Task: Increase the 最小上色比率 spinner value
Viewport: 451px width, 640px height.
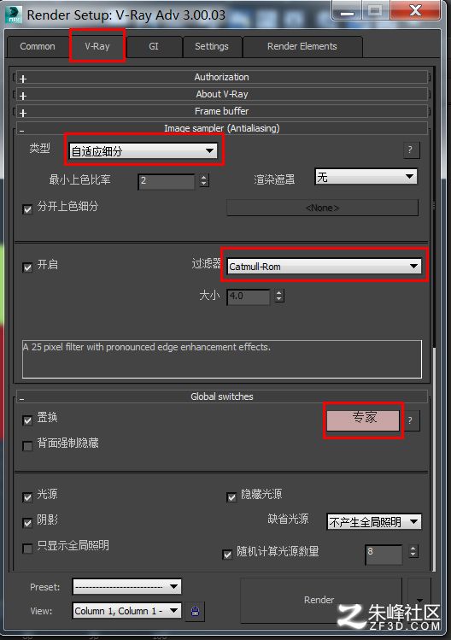Action: pos(204,177)
